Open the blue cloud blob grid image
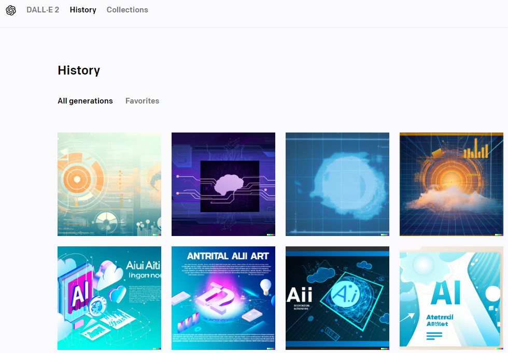Viewport: 508px width, 353px height. pyautogui.click(x=337, y=184)
